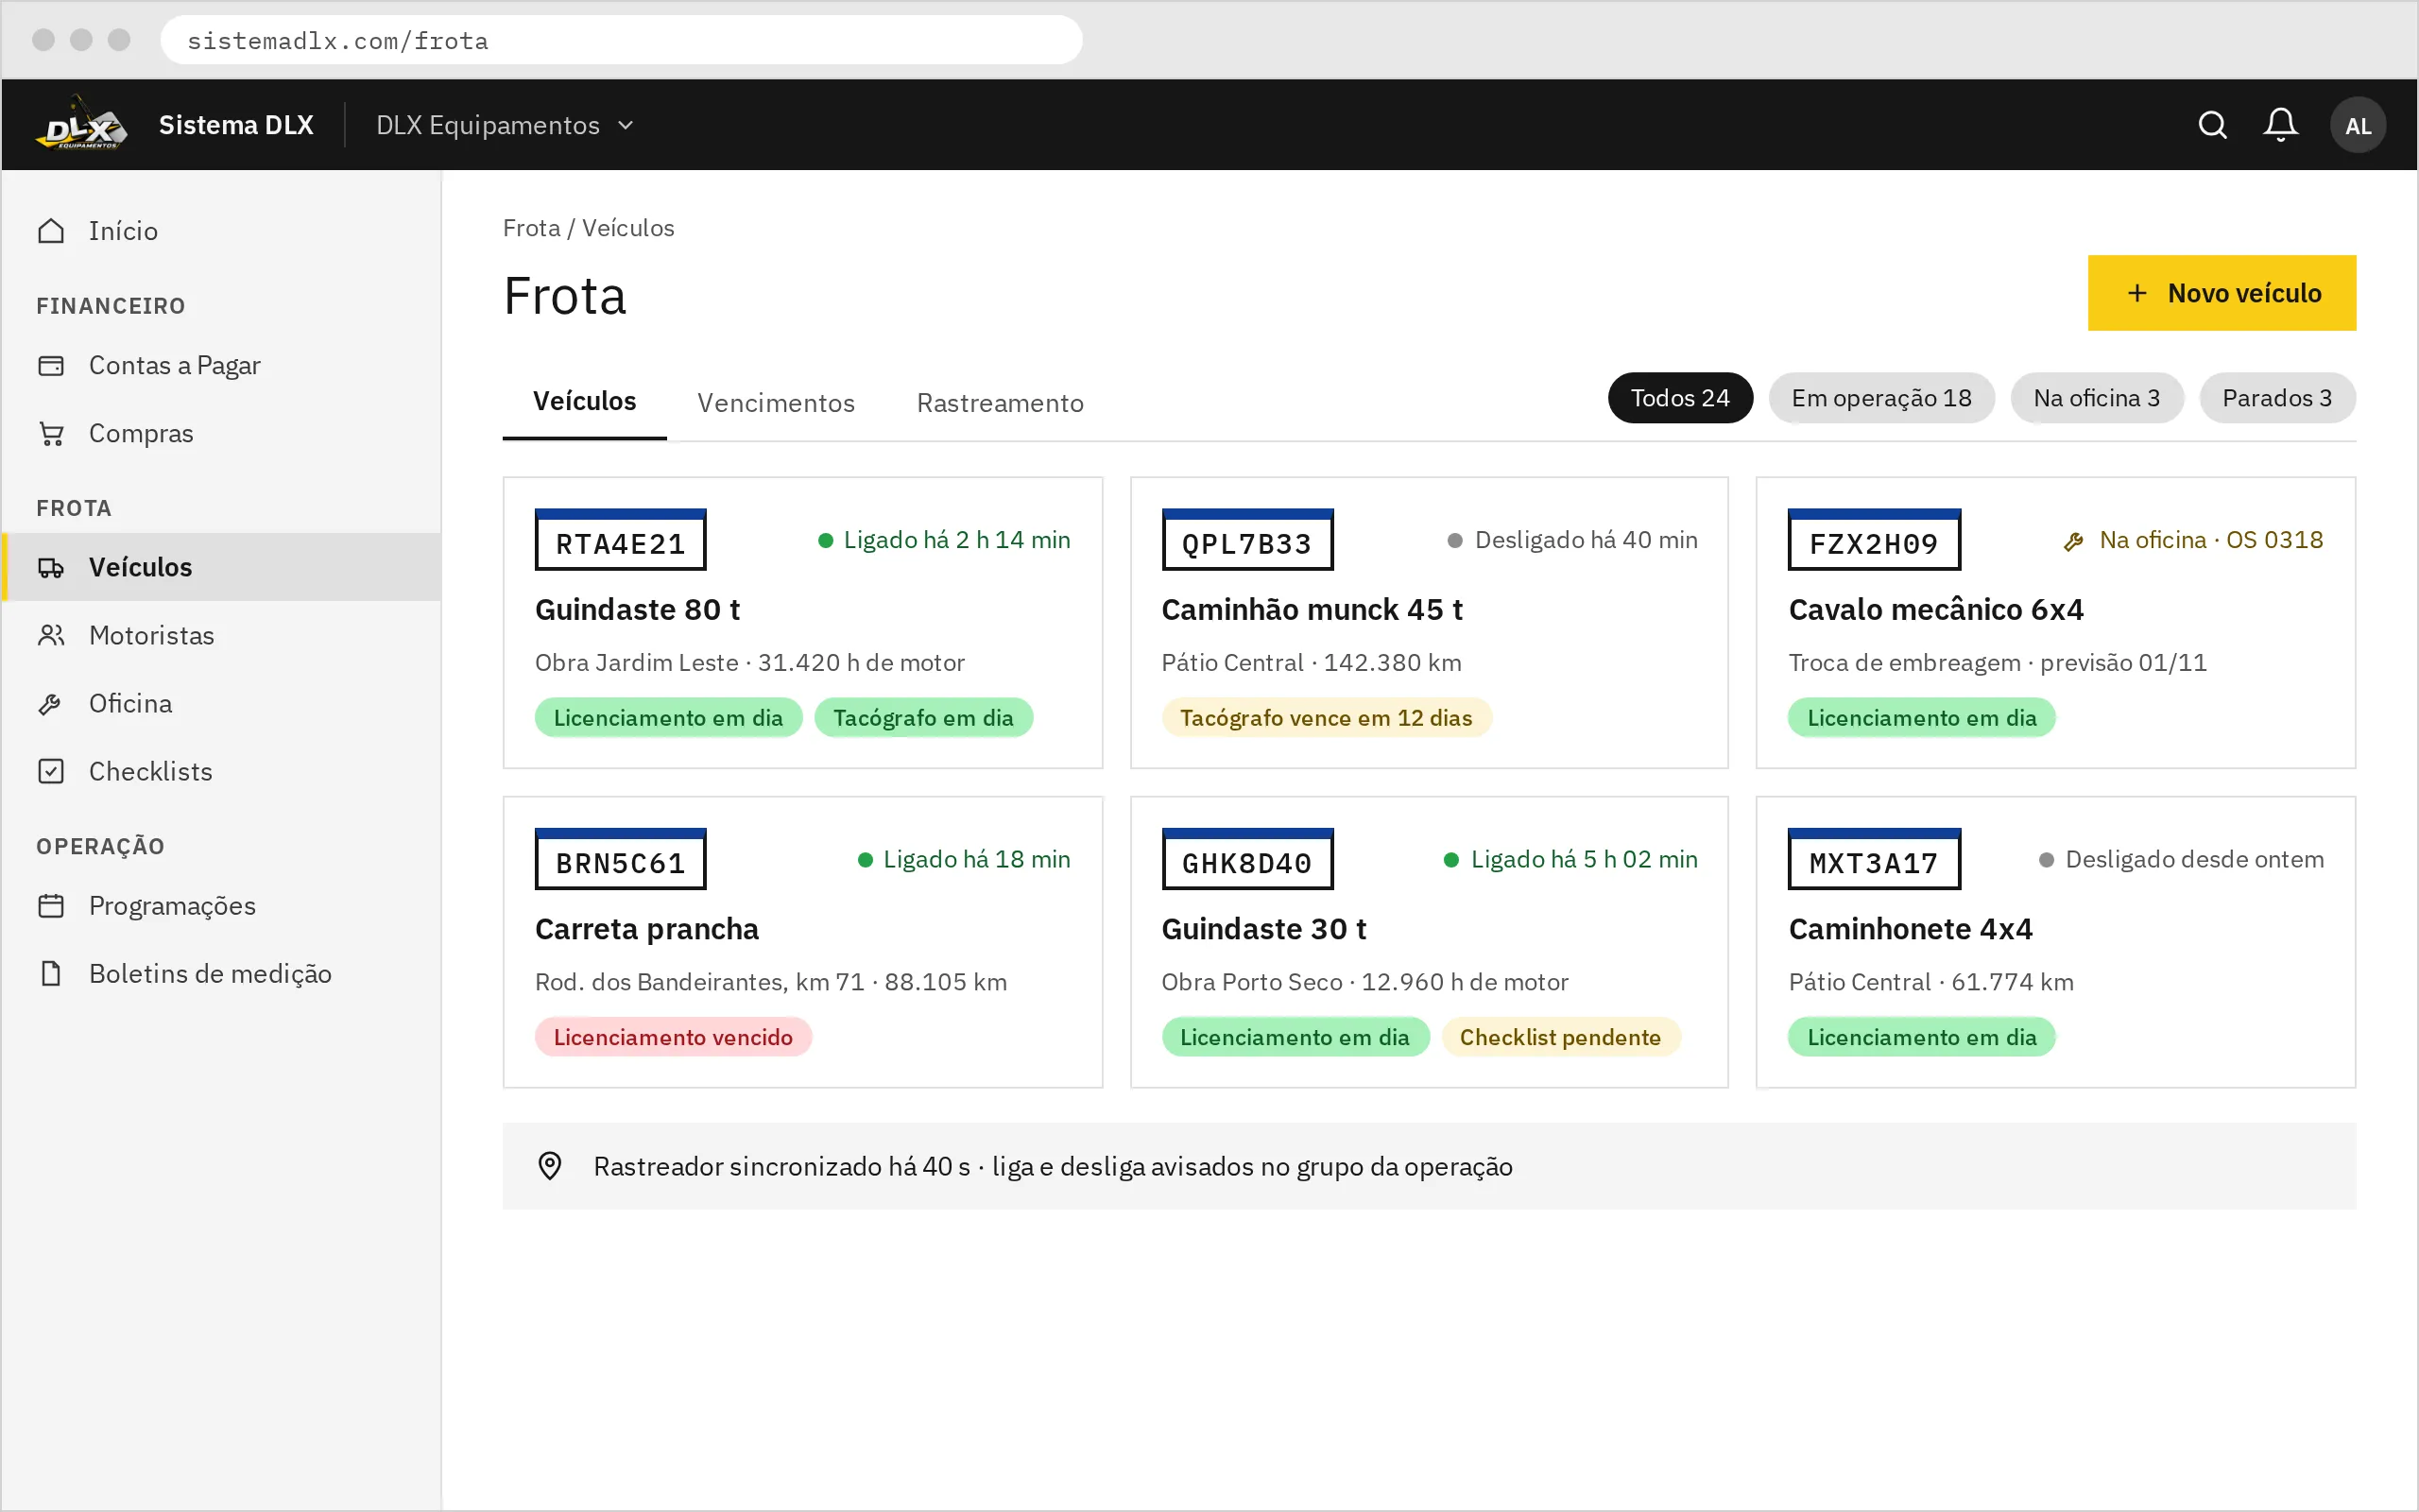Filter by Todos 24
The height and width of the screenshot is (1512, 2419).
(x=1679, y=398)
